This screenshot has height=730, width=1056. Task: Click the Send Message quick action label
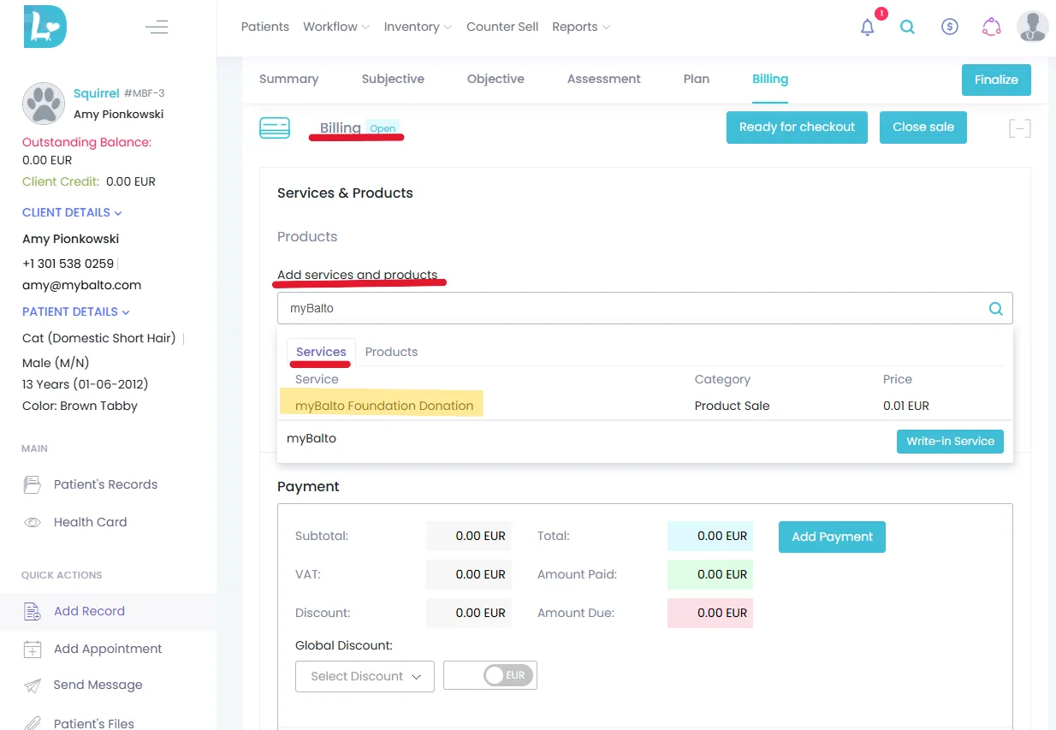[98, 685]
